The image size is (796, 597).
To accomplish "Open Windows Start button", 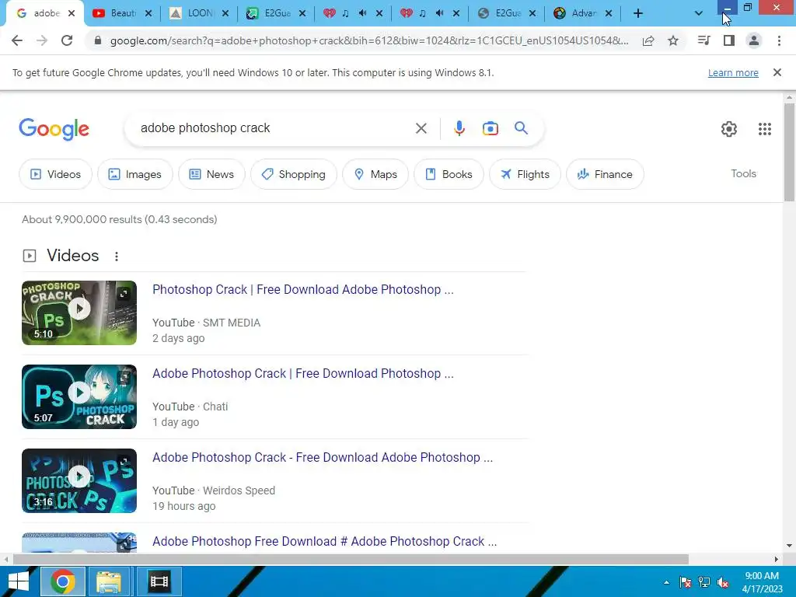I will click(19, 581).
